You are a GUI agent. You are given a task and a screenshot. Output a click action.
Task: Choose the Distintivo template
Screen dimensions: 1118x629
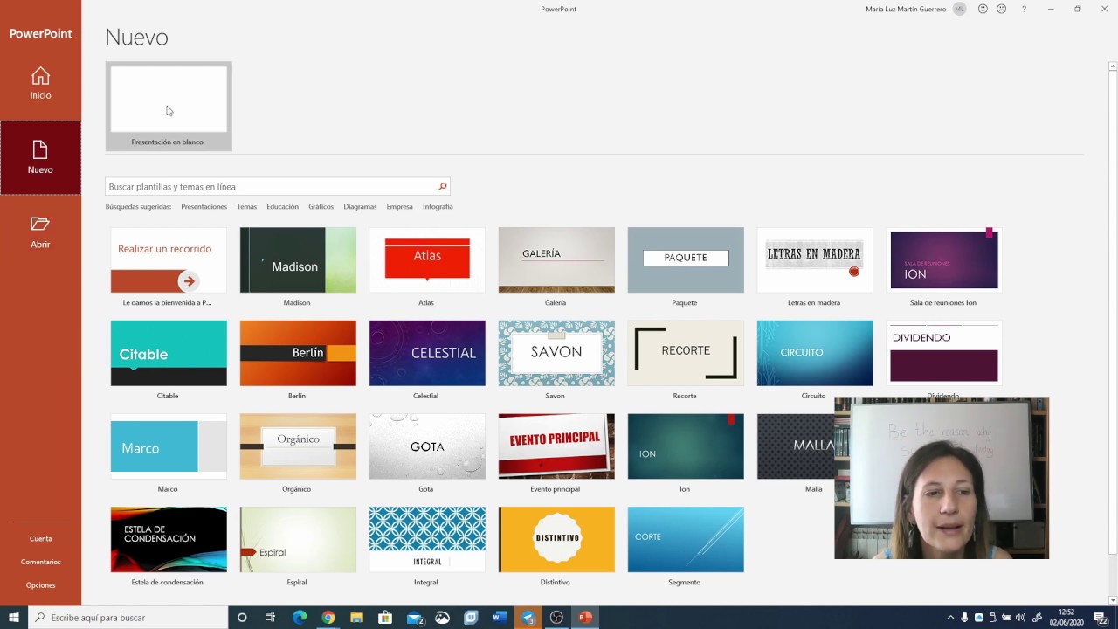tap(556, 540)
